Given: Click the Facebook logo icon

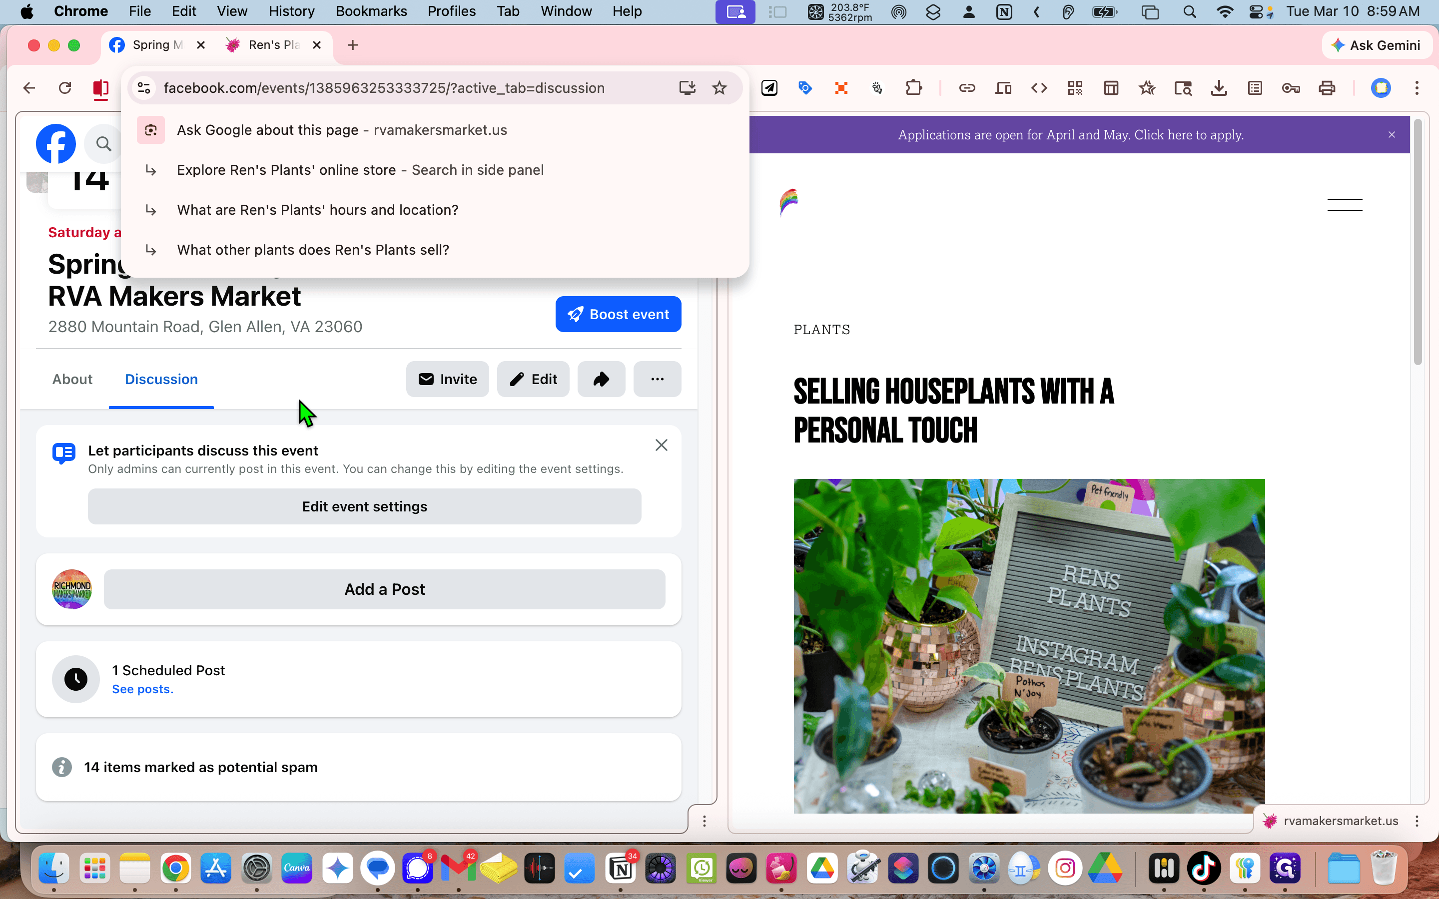Looking at the screenshot, I should click(56, 143).
